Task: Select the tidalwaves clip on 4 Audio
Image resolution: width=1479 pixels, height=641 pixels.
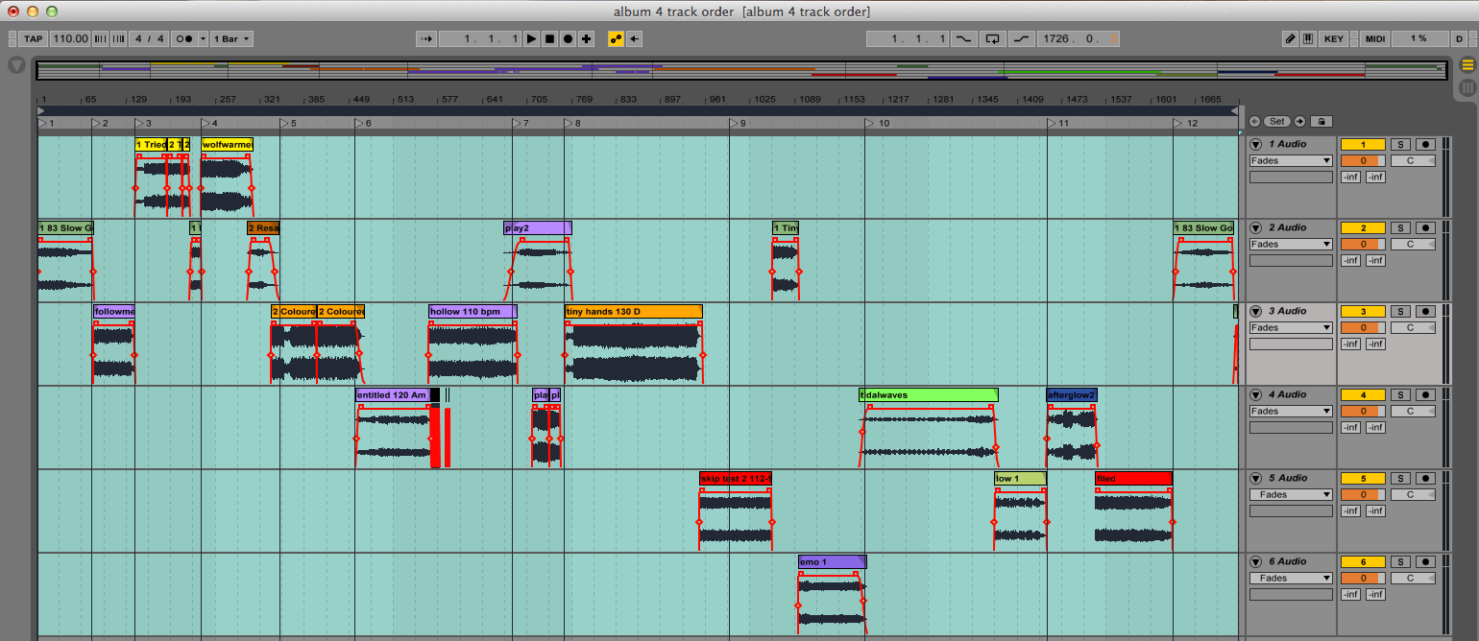Action: (x=927, y=394)
